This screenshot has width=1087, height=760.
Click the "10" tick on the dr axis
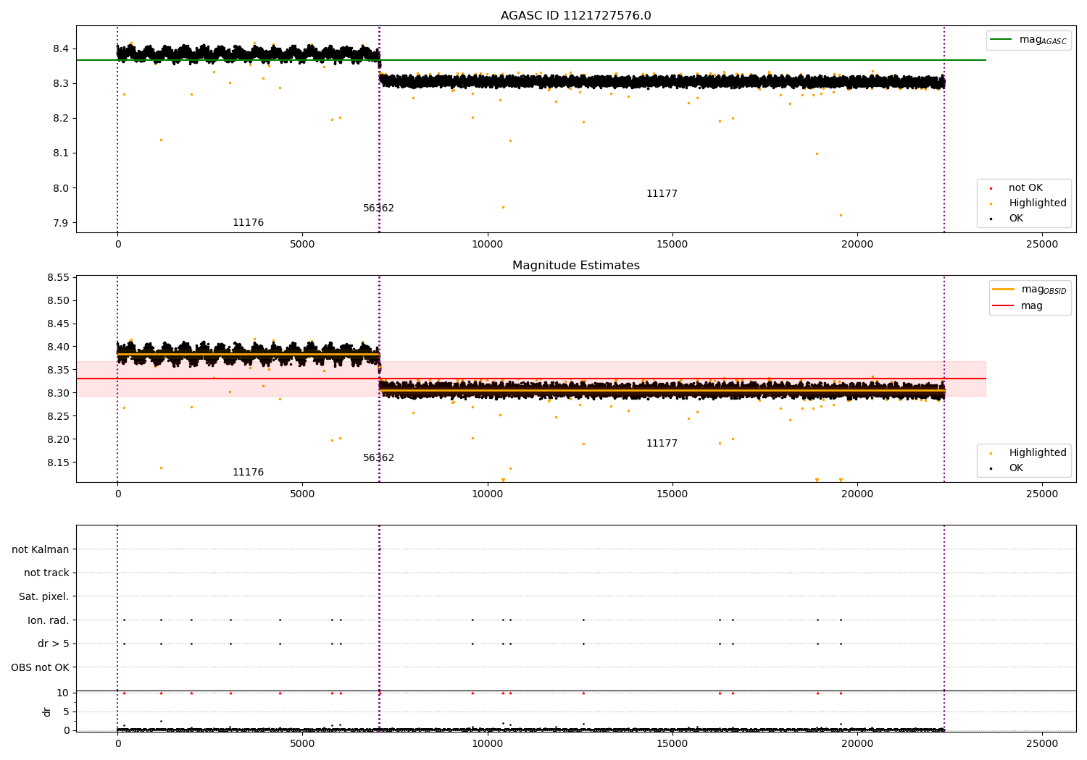[x=63, y=693]
